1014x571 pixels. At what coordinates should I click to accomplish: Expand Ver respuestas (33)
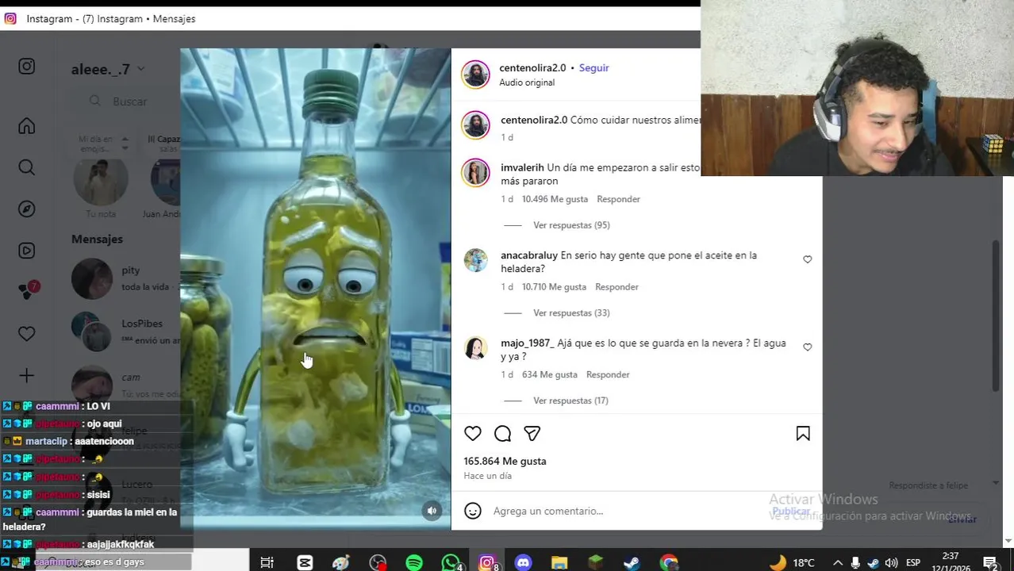tap(571, 312)
